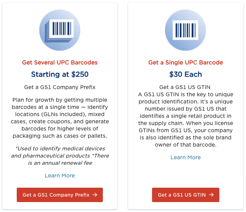
Task: Click the Get a GS1 Company Prefix subtitle
Action: (60, 87)
